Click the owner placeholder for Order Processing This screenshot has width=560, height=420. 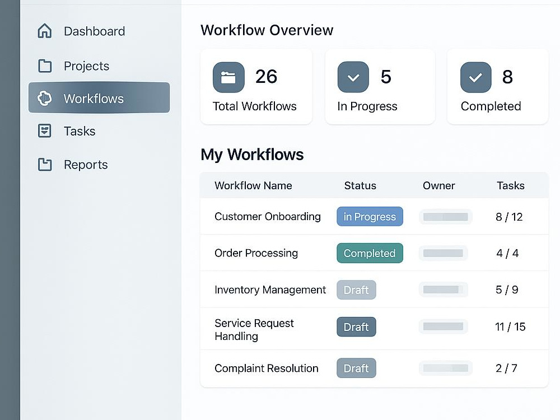443,253
